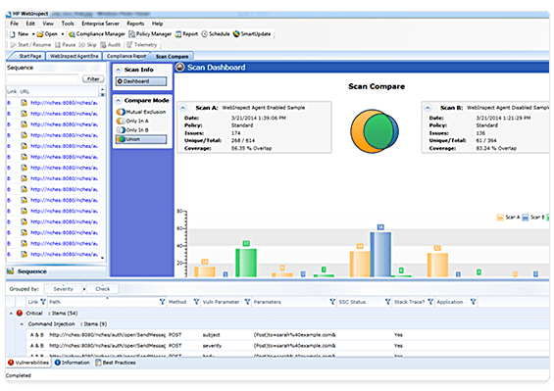Click the tall green bar in chart
This screenshot has width=554, height=391.
[246, 263]
